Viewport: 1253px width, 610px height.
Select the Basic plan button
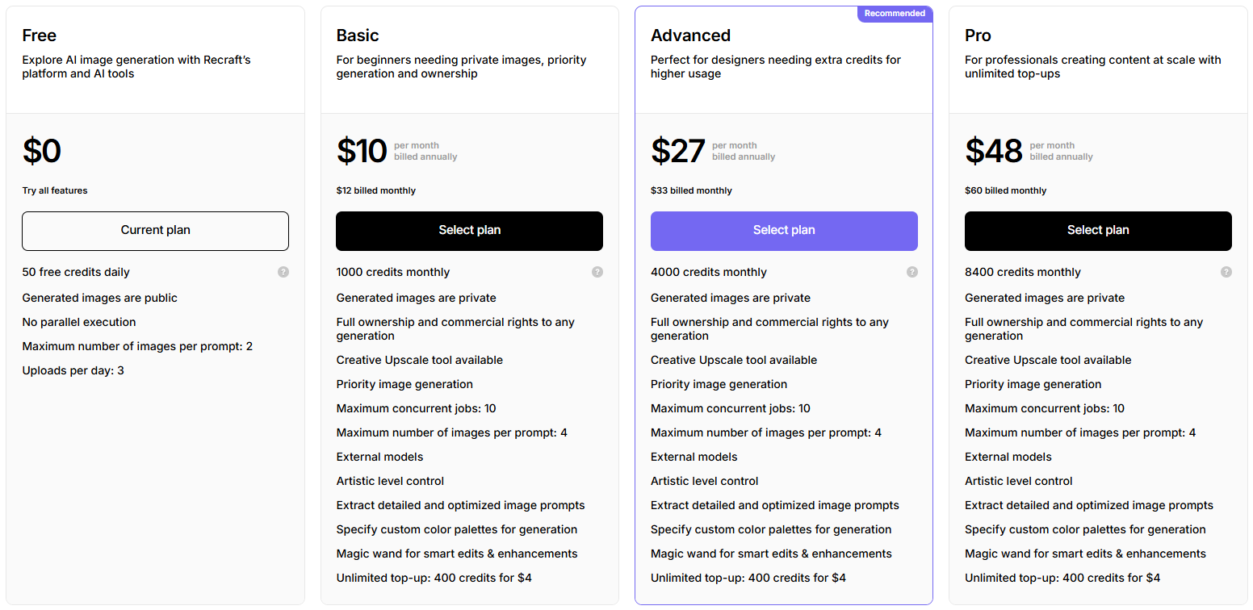click(x=469, y=231)
